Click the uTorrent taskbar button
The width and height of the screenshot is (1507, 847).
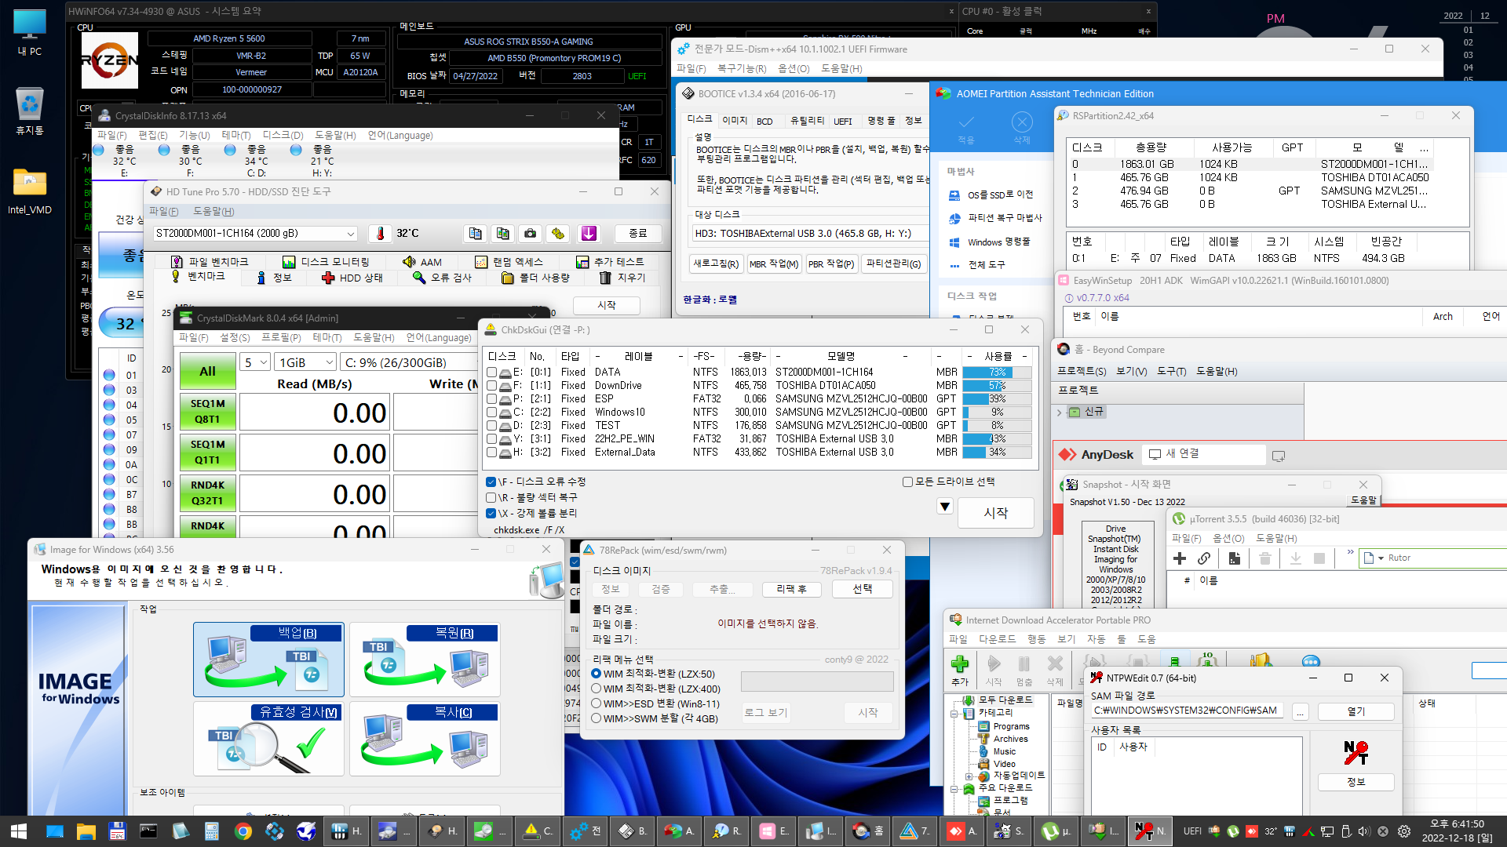(x=1056, y=831)
